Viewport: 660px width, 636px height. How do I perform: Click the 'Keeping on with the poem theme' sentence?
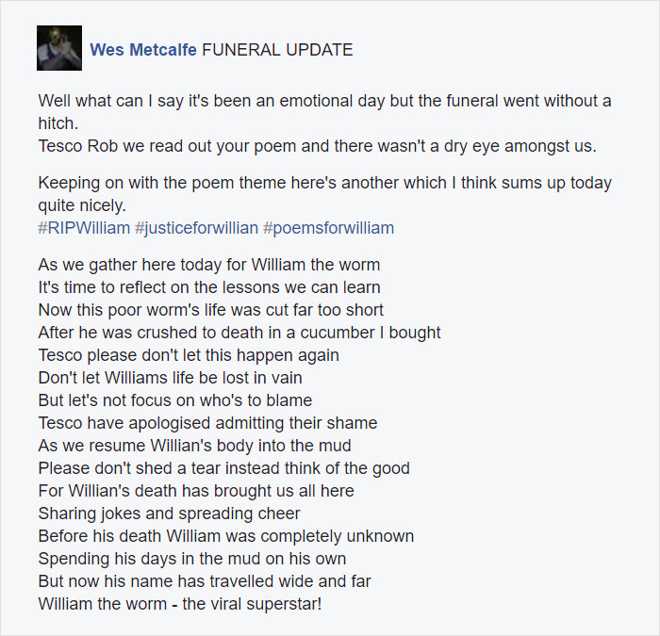[324, 194]
